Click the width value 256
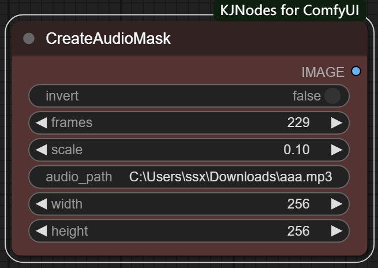The width and height of the screenshot is (378, 268). [x=298, y=204]
